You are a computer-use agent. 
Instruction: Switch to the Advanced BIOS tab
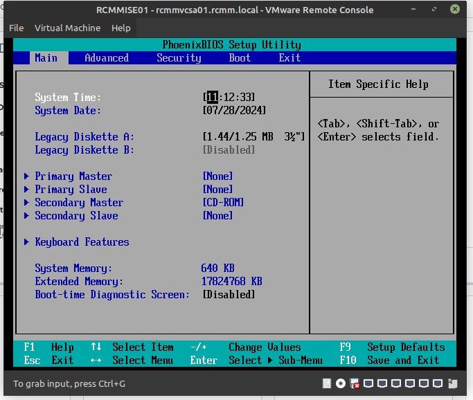(107, 57)
